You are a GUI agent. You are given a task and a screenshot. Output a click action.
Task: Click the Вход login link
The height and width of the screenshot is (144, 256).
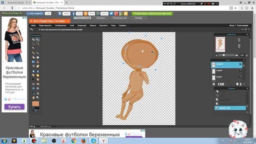coord(232,26)
